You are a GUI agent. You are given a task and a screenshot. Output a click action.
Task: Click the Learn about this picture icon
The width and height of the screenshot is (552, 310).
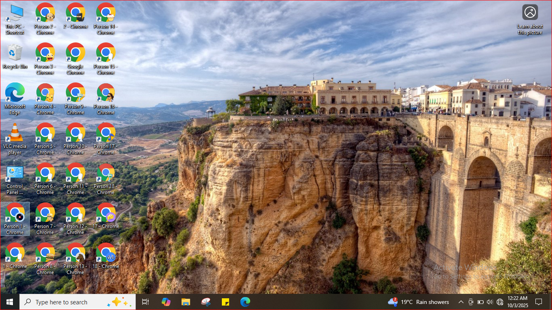[530, 19]
